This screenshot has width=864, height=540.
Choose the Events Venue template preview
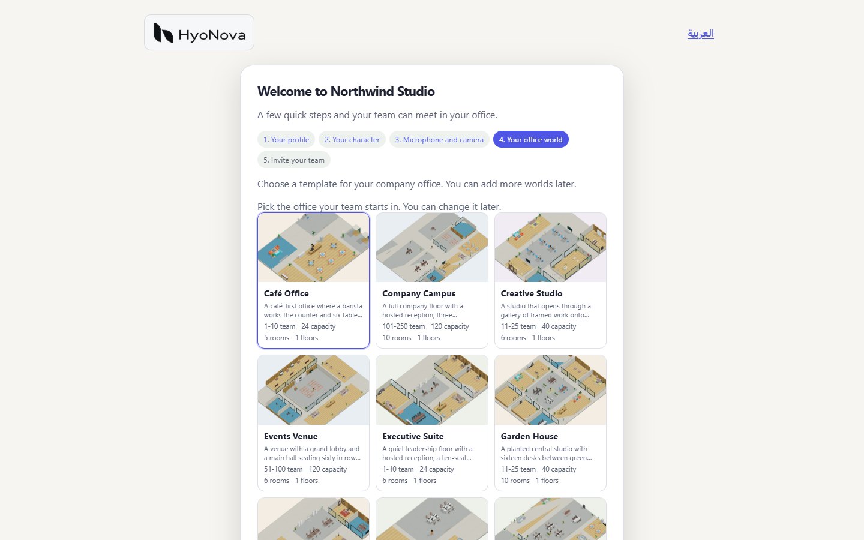[313, 390]
